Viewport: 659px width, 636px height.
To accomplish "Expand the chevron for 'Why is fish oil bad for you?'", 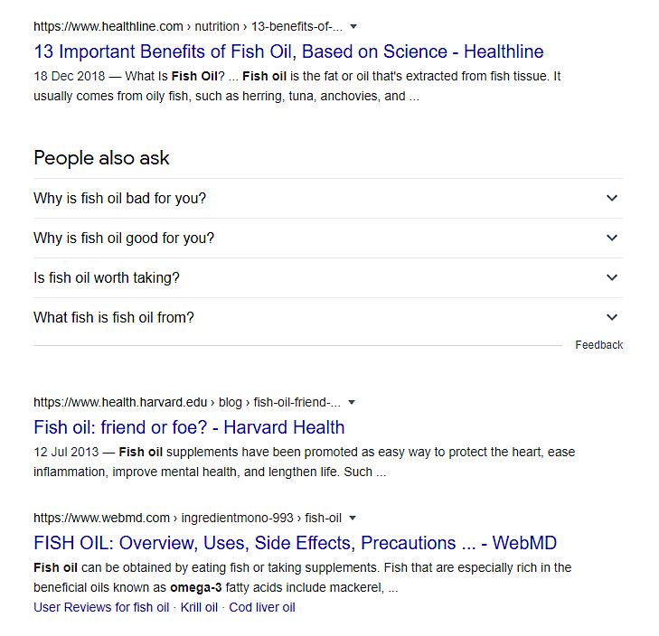I will (x=612, y=198).
